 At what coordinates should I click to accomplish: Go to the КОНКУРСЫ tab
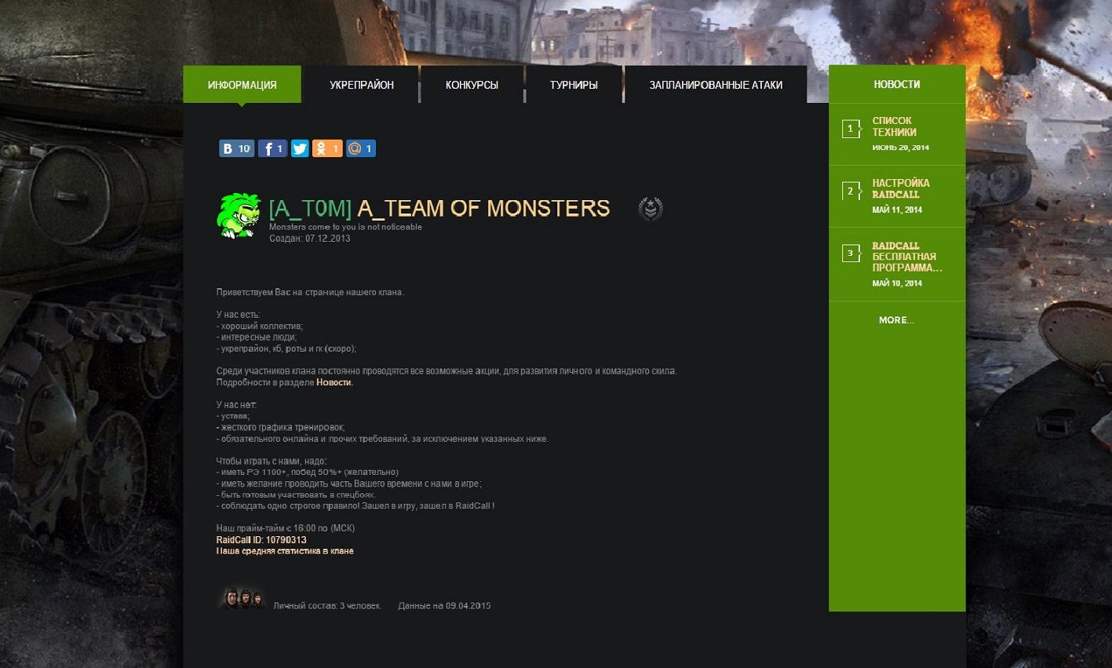tap(472, 85)
